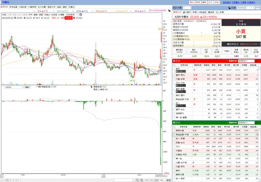Switch to the 即時走勢 tab

coord(13,7)
